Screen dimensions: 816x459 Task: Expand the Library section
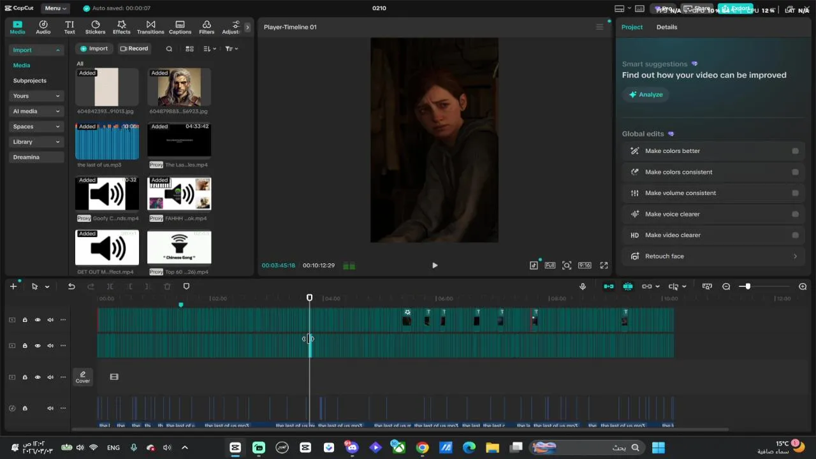click(x=36, y=142)
